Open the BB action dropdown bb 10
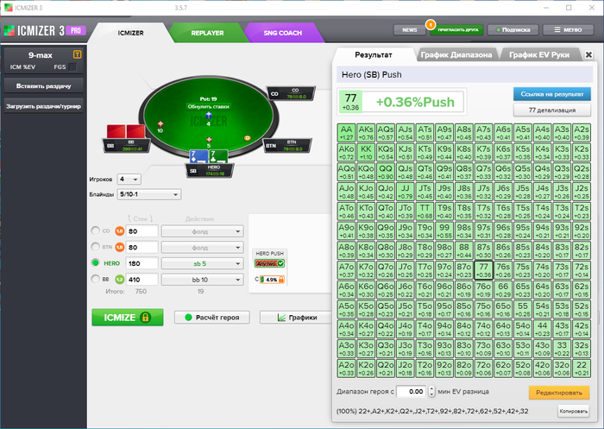The image size is (604, 429). [202, 280]
